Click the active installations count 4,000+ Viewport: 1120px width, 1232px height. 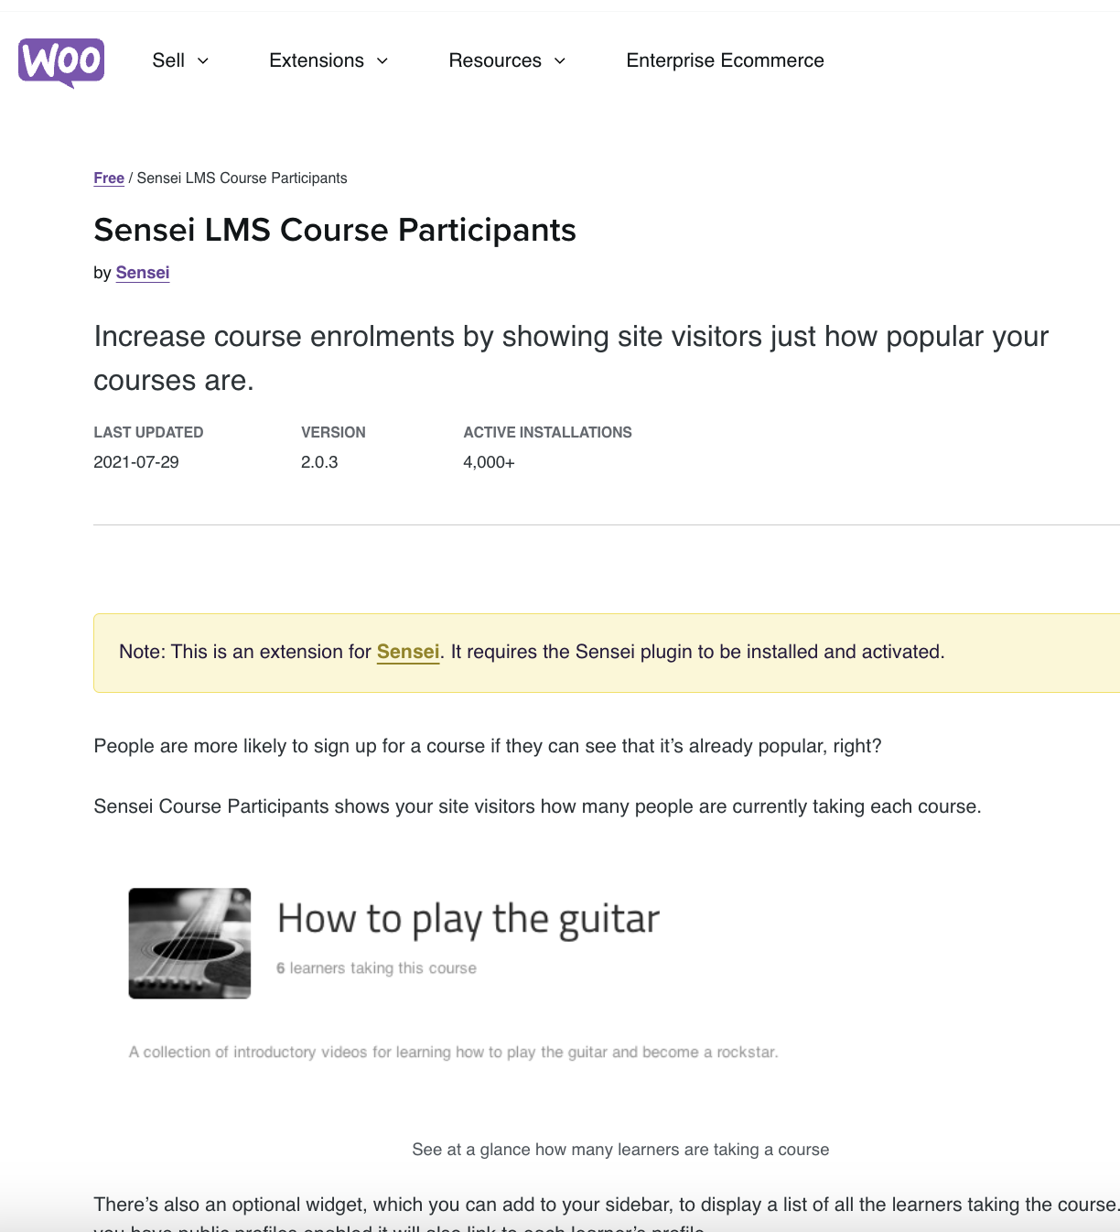pos(489,462)
